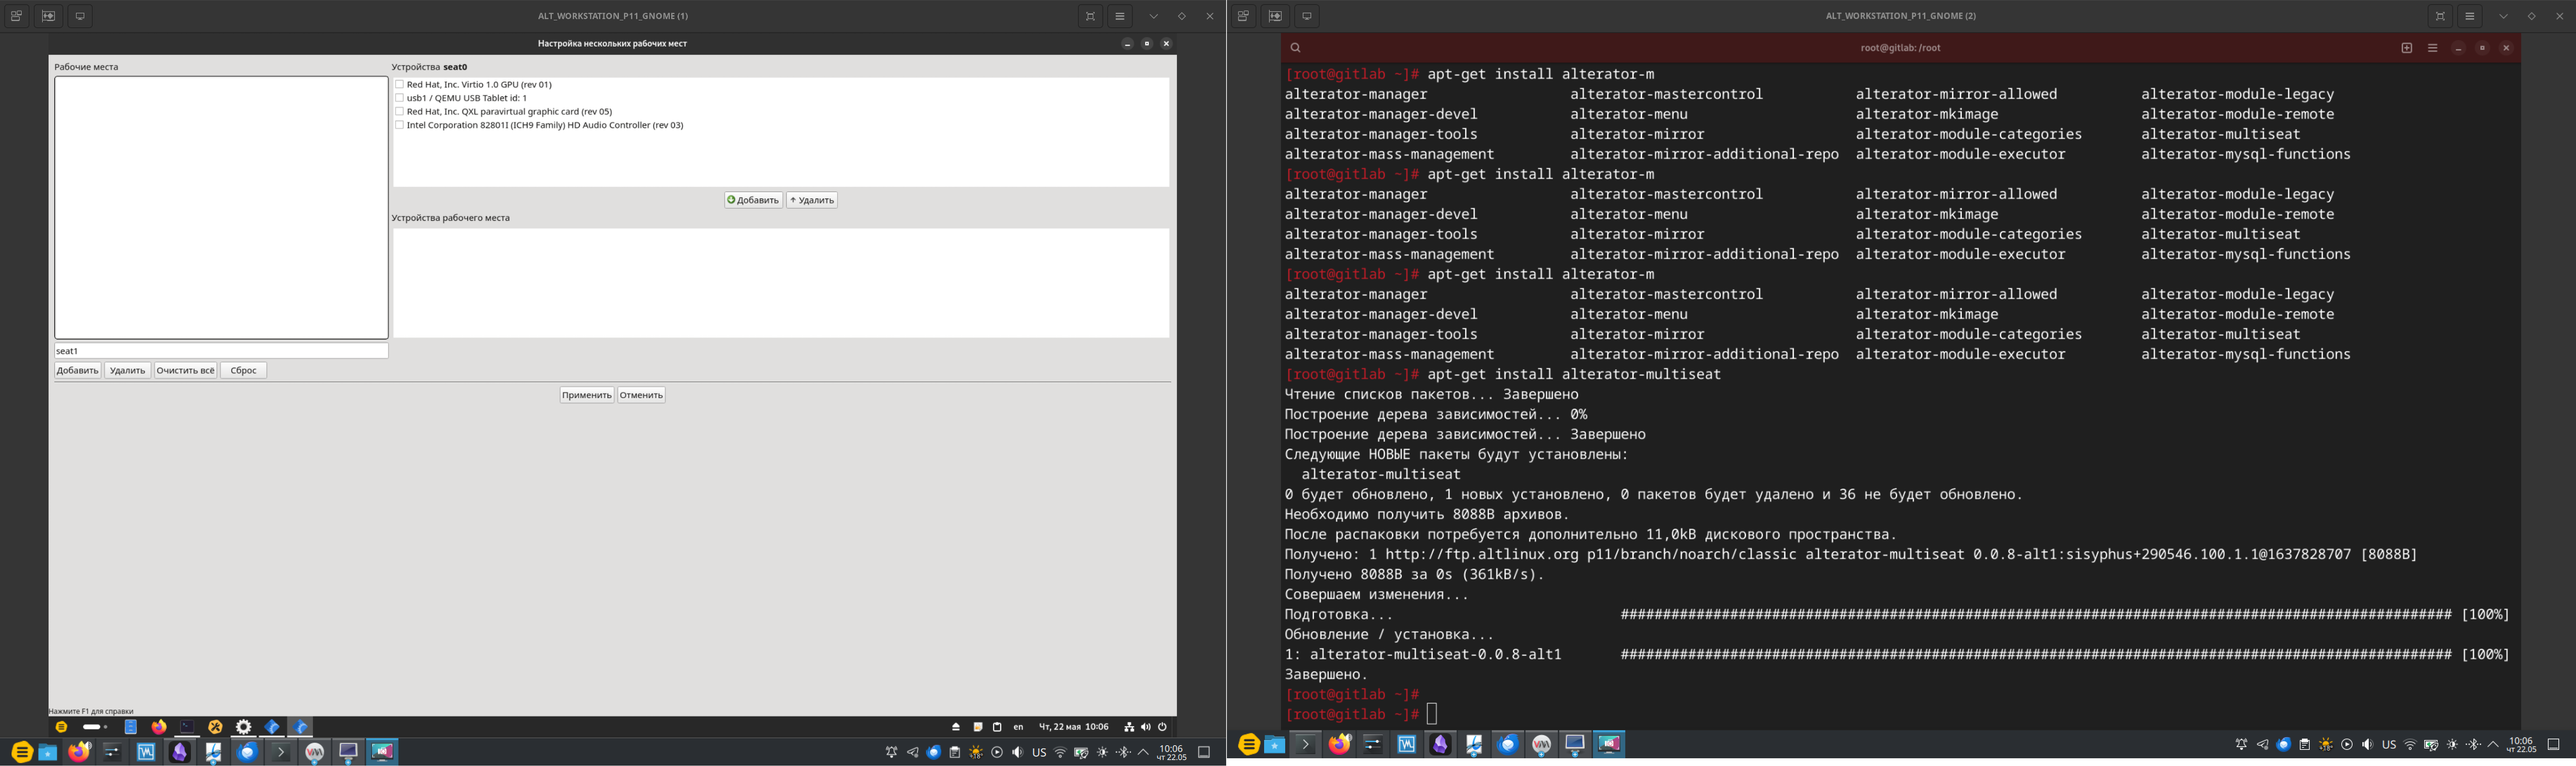Open gear settings icon in GNOME (1) guest panel
2576x766 pixels.
tap(243, 727)
